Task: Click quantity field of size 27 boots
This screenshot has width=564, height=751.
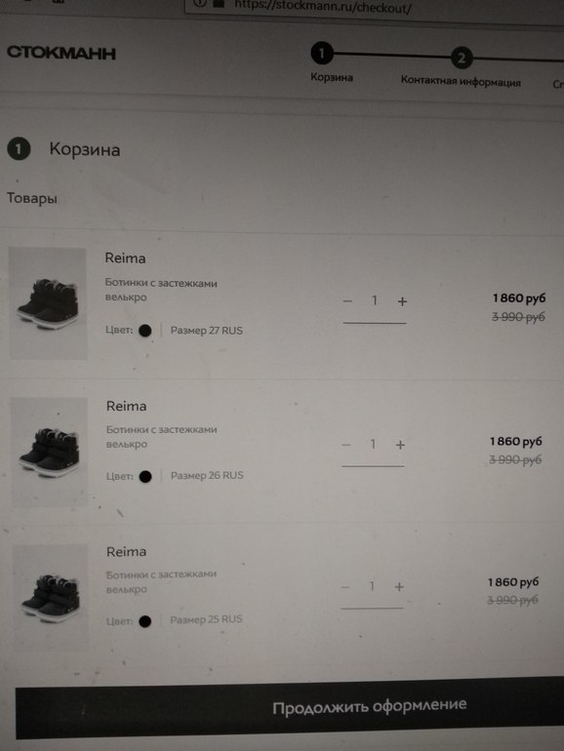Action: [375, 300]
